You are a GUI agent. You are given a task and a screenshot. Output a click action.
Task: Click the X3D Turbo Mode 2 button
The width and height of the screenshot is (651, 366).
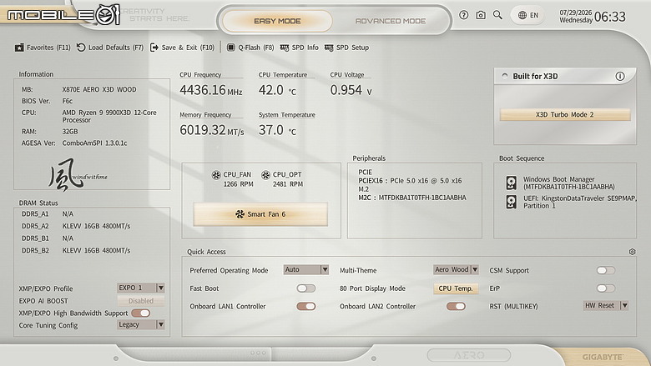click(x=565, y=115)
